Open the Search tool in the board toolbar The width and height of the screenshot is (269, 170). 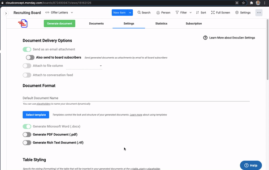click(144, 13)
